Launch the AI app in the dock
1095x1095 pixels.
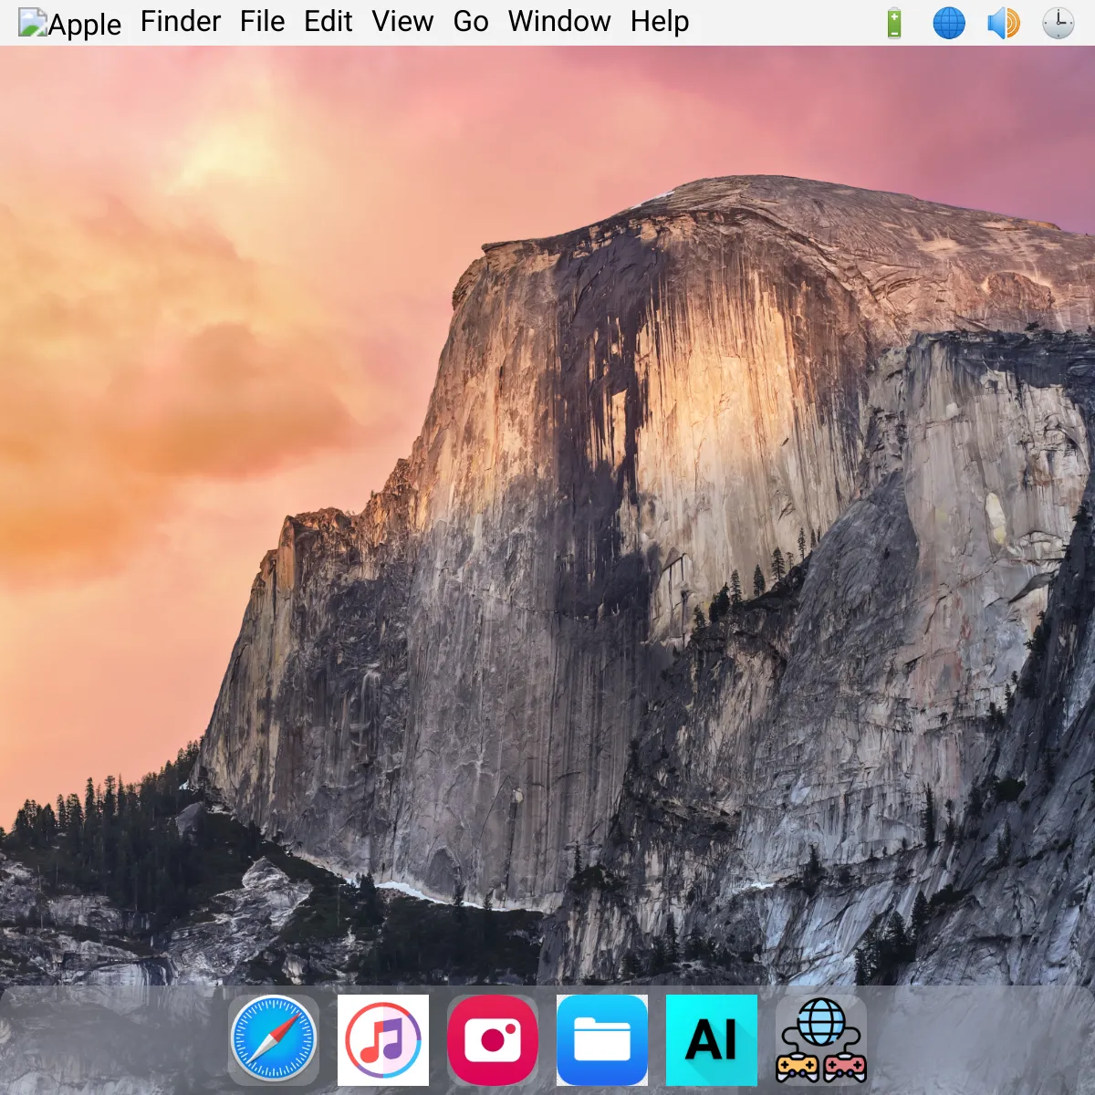click(712, 1040)
